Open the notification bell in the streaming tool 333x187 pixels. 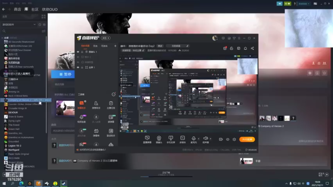pyautogui.click(x=245, y=48)
